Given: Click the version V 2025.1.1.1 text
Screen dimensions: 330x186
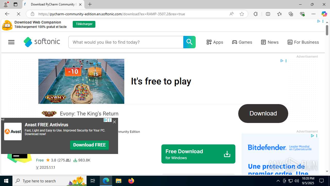Looking at the screenshot, I should (x=45, y=167).
